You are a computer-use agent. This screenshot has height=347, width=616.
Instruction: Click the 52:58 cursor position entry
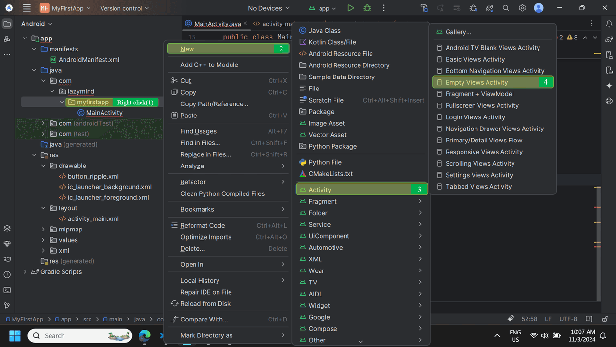[529, 319]
